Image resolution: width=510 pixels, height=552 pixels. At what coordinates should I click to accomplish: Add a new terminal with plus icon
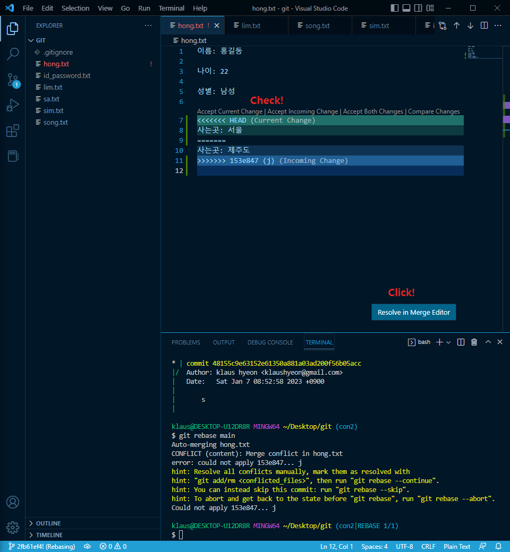[439, 342]
